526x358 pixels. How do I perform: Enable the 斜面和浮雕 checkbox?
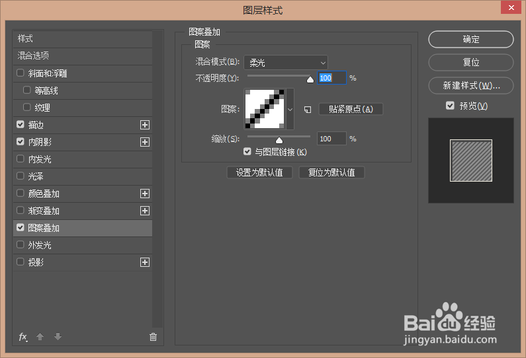click(21, 73)
